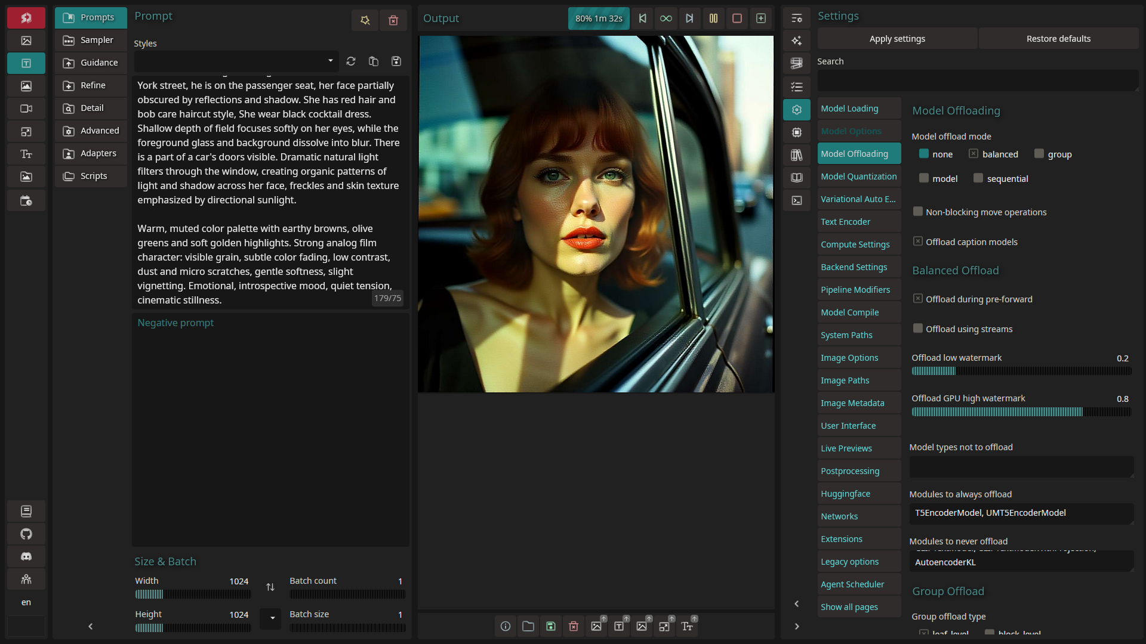This screenshot has width=1146, height=644.
Task: Click the save style icon
Action: tap(396, 61)
